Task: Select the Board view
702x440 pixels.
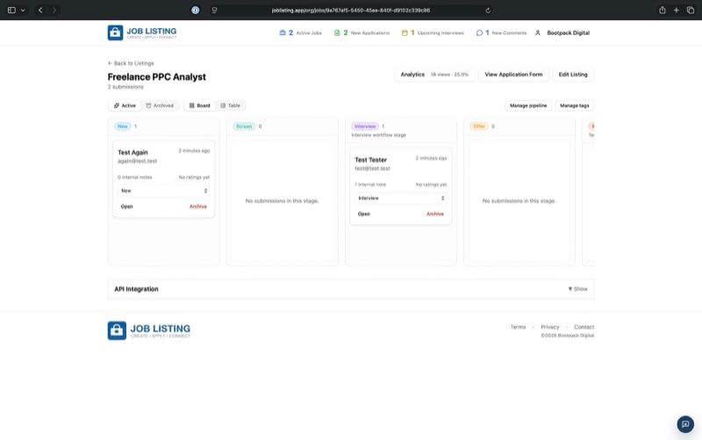Action: 200,105
